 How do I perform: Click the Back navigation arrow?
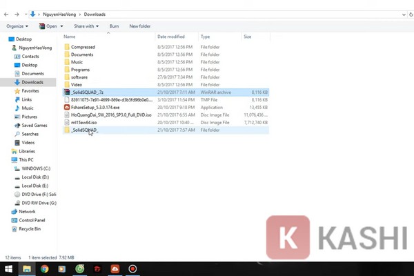(6, 14)
